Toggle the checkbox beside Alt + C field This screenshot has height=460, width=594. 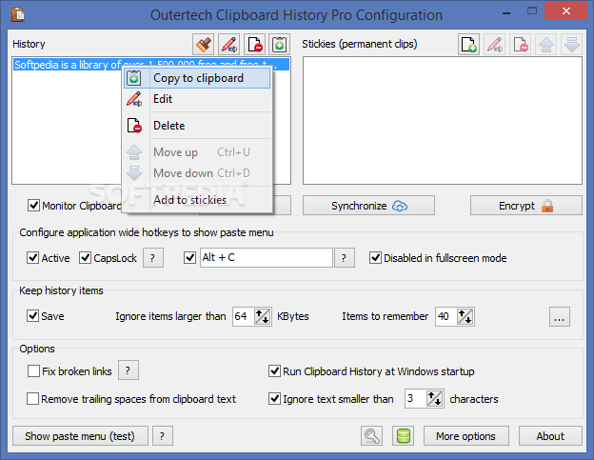click(x=189, y=258)
